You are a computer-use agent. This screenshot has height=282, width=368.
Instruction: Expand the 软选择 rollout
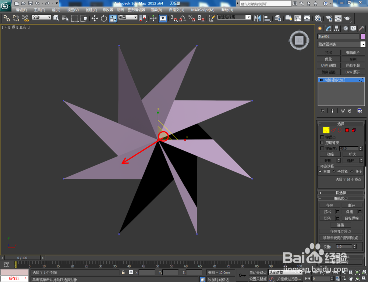(341, 193)
